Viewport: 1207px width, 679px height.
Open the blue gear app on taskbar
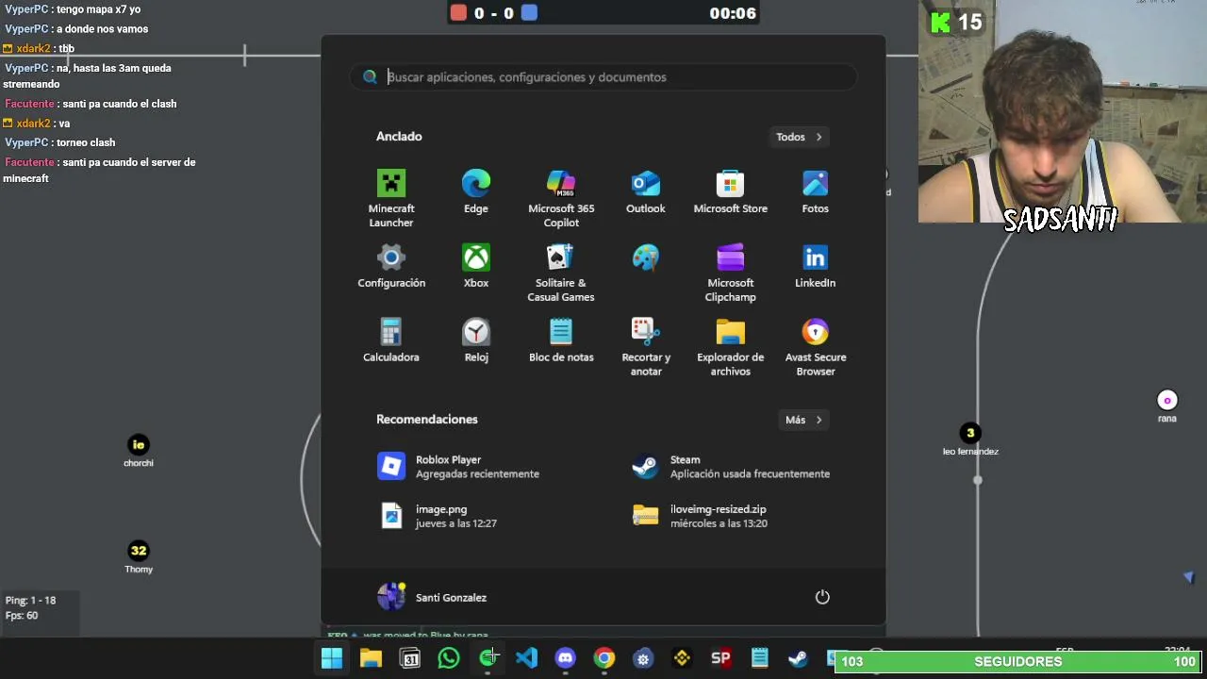click(643, 659)
